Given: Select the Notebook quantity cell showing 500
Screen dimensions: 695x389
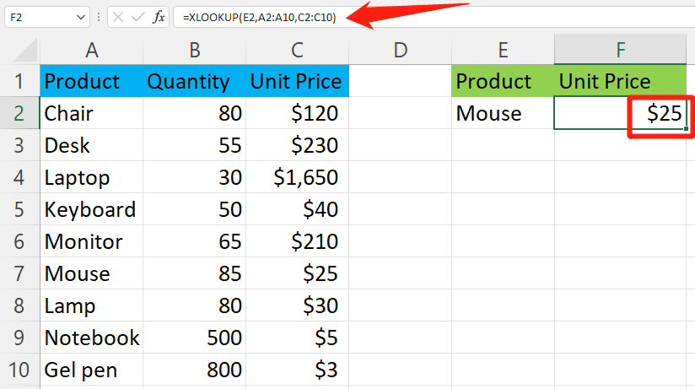Looking at the screenshot, I should [x=195, y=338].
